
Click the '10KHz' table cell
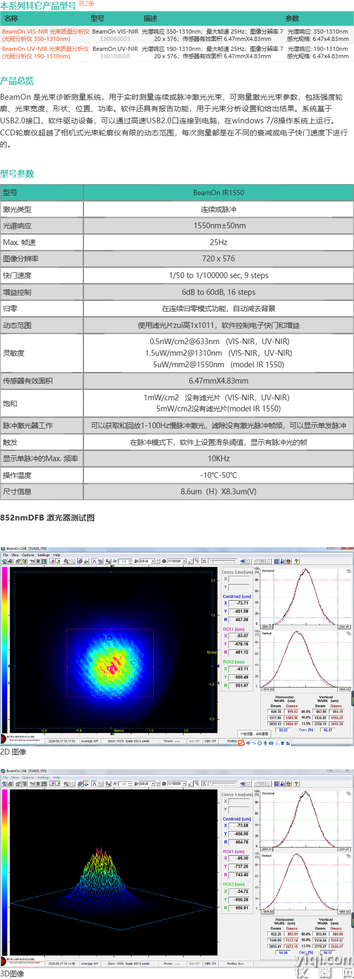point(219,459)
